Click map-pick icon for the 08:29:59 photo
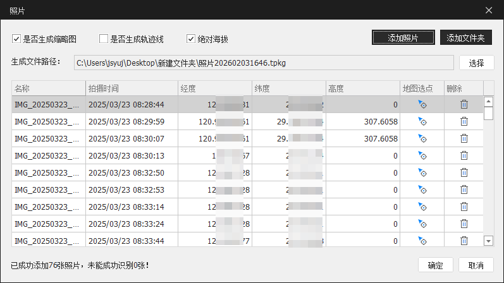Viewport: 504px width, 283px height. pos(422,122)
